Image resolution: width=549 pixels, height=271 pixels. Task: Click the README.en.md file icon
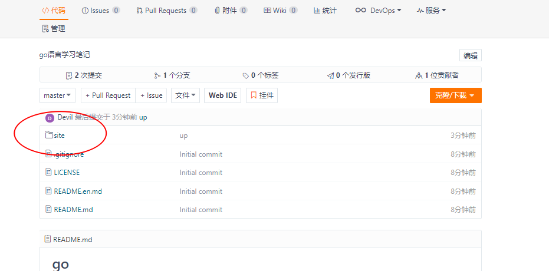(x=49, y=191)
